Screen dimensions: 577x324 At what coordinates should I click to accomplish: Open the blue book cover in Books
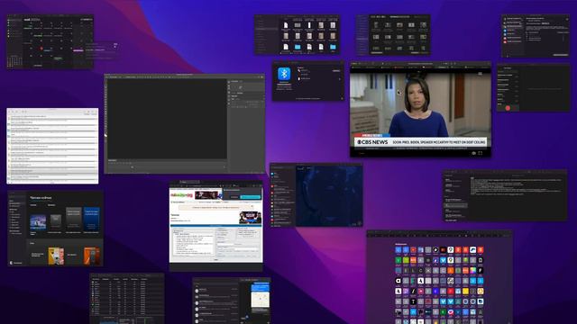[92, 219]
